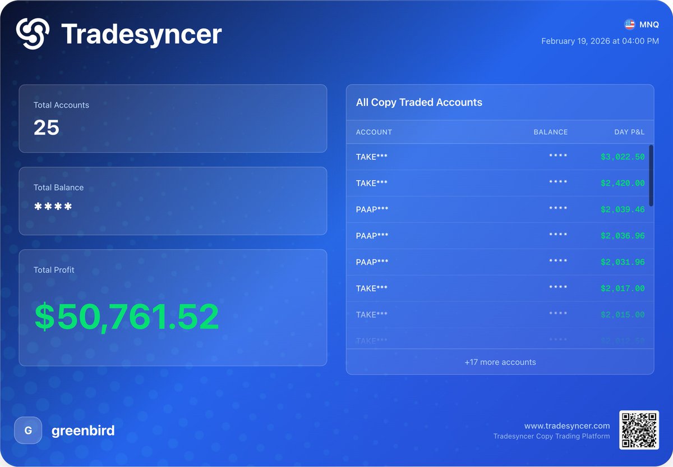Viewport: 673px width, 467px height.
Task: Click the February 19, 2026 timestamp
Action: click(600, 41)
